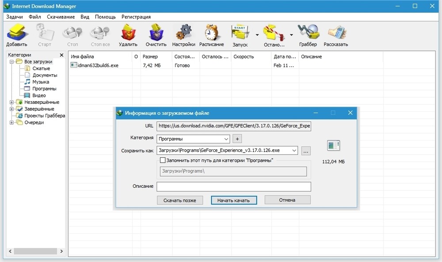The height and width of the screenshot is (262, 442).
Task: Open the Категория dropdown with Программы
Action: (193, 139)
